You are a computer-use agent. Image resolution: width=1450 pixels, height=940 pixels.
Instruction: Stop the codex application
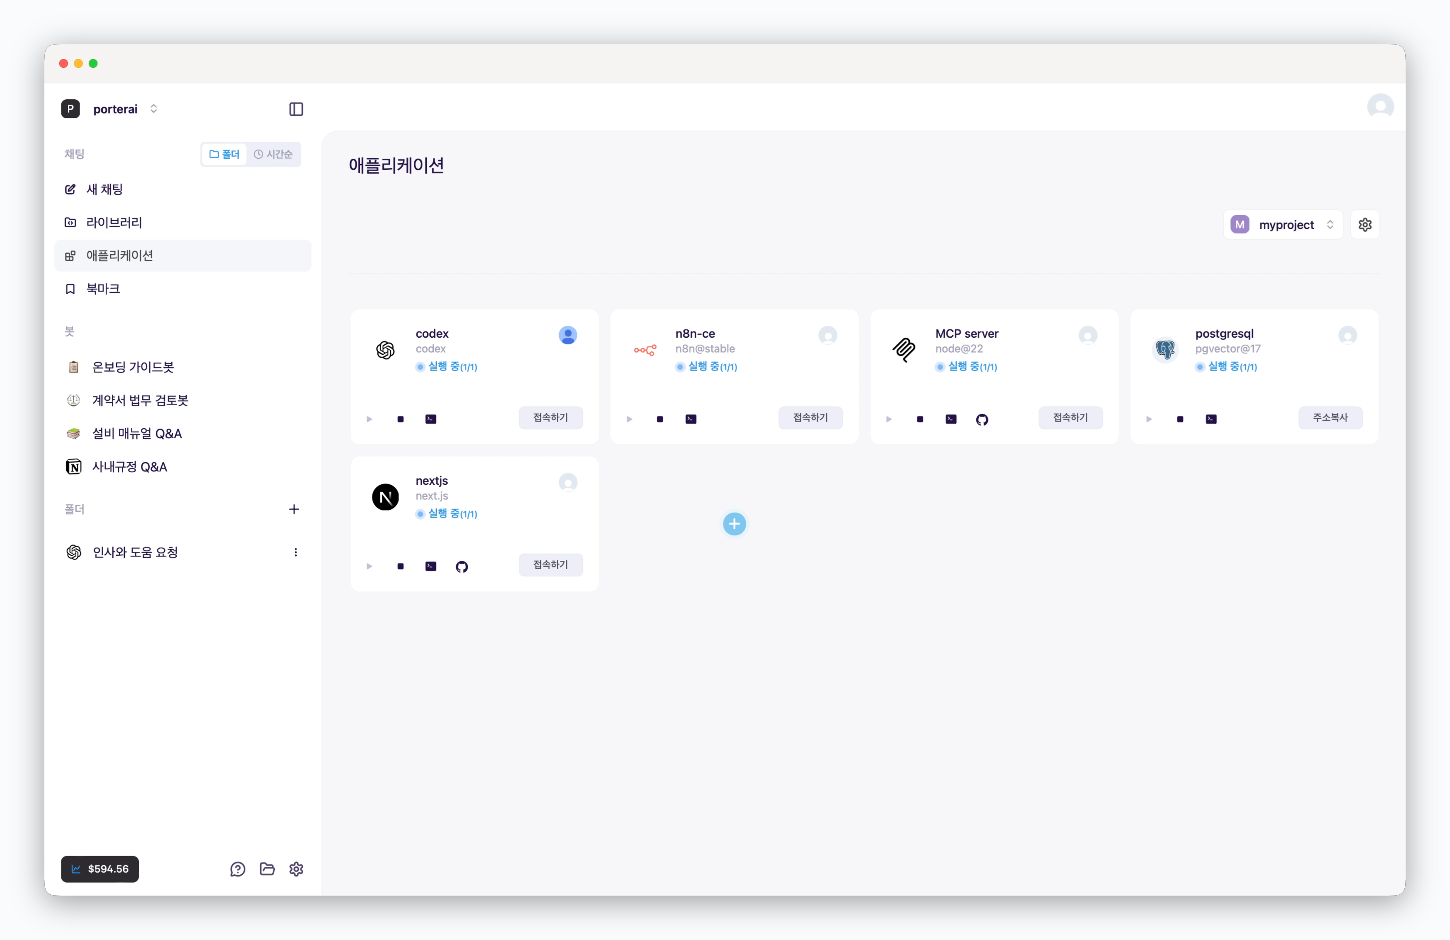point(400,420)
